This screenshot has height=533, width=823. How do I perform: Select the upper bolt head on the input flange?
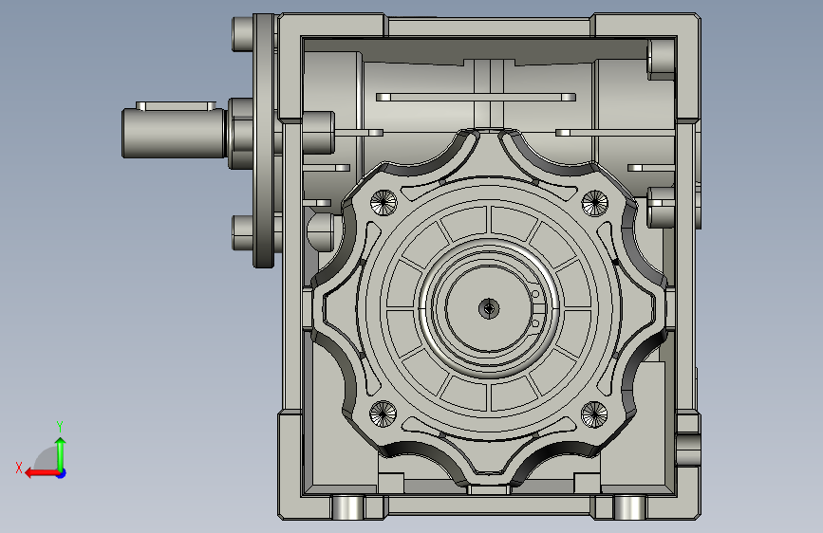pyautogui.click(x=242, y=34)
